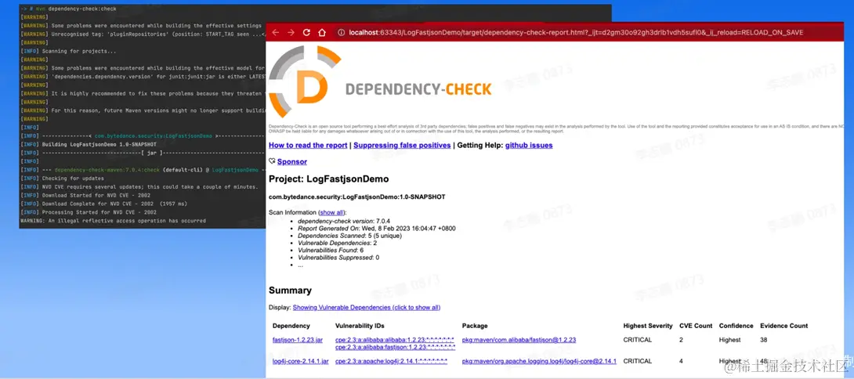Select the localhost URL address bar

coord(576,33)
